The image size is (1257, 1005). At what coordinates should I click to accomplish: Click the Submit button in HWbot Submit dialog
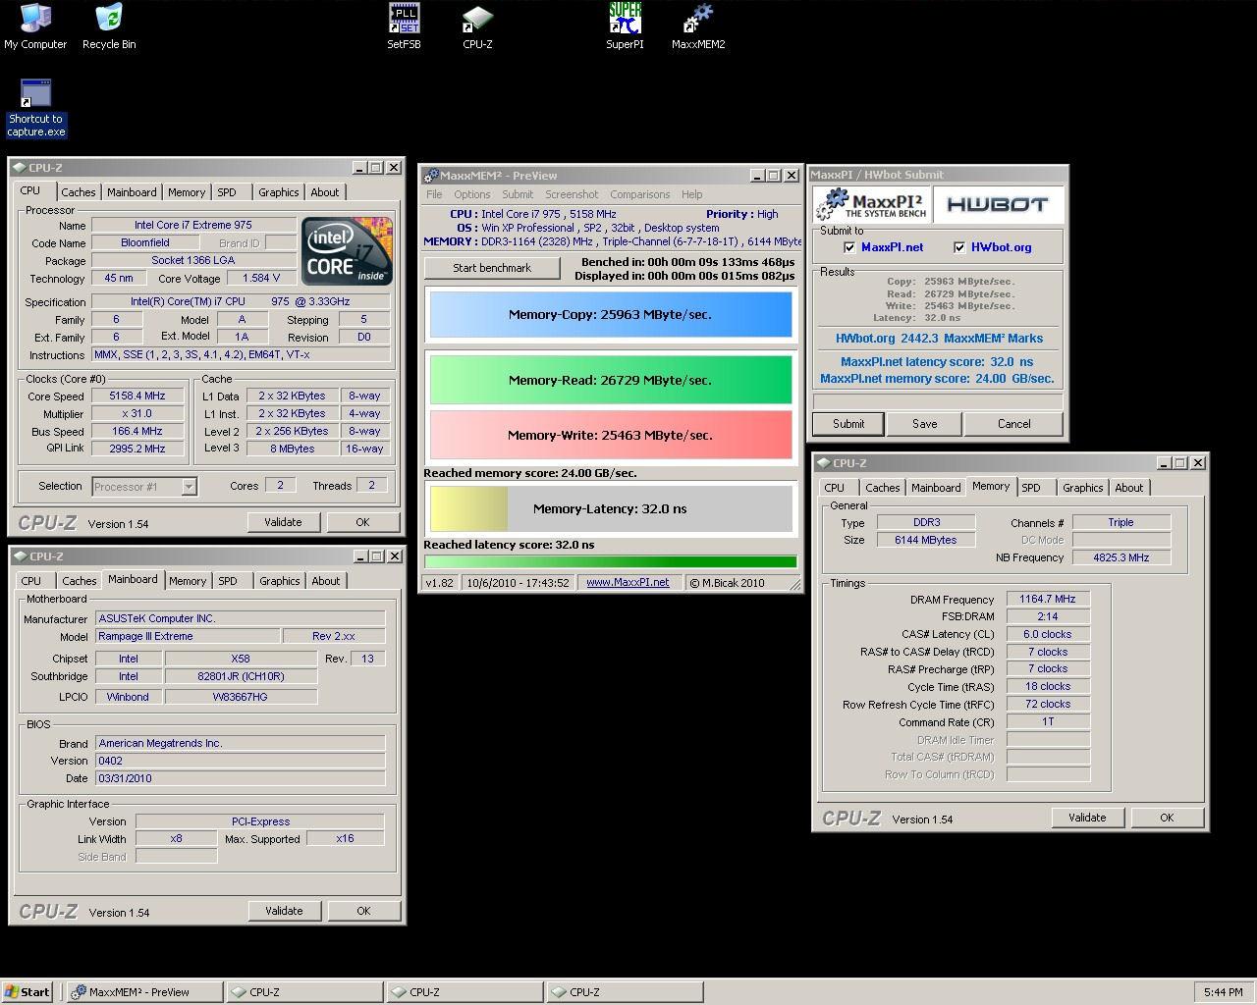(848, 424)
